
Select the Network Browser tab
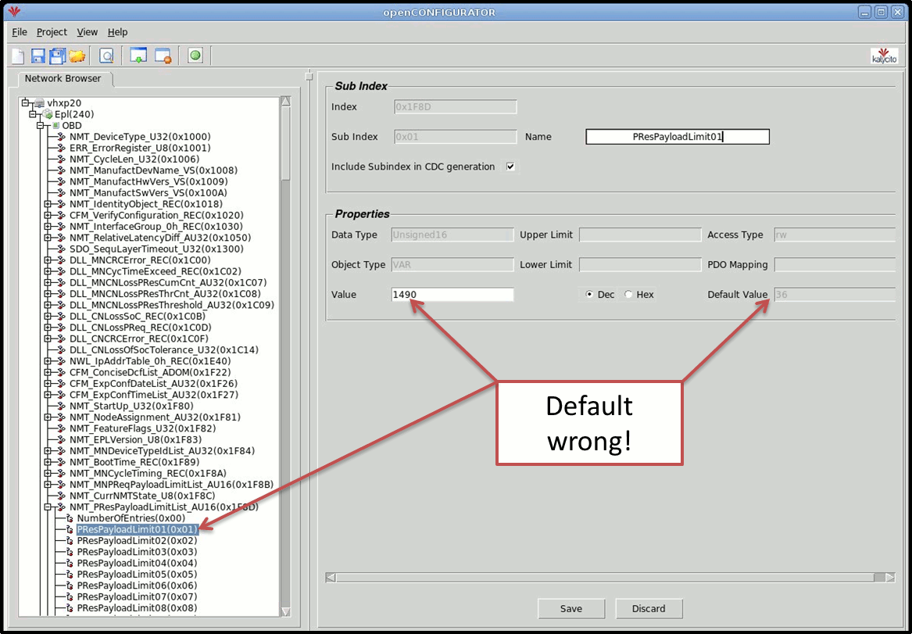(x=63, y=78)
